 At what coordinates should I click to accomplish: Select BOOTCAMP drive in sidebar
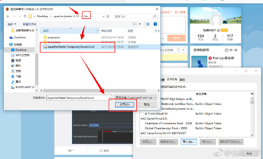(x=25, y=87)
